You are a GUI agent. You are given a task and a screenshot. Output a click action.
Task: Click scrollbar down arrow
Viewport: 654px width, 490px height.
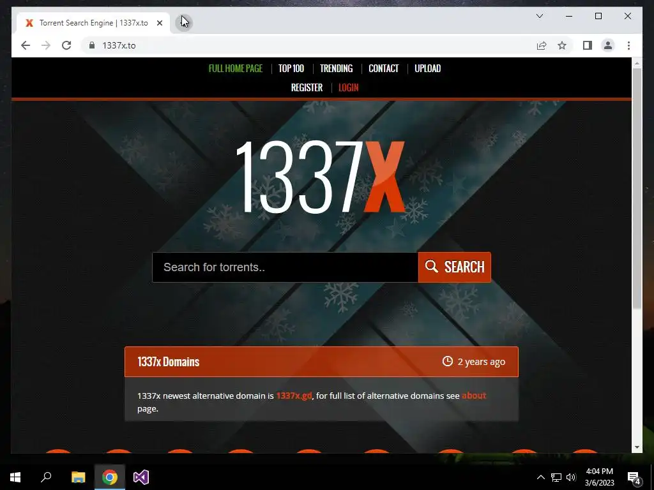click(637, 447)
